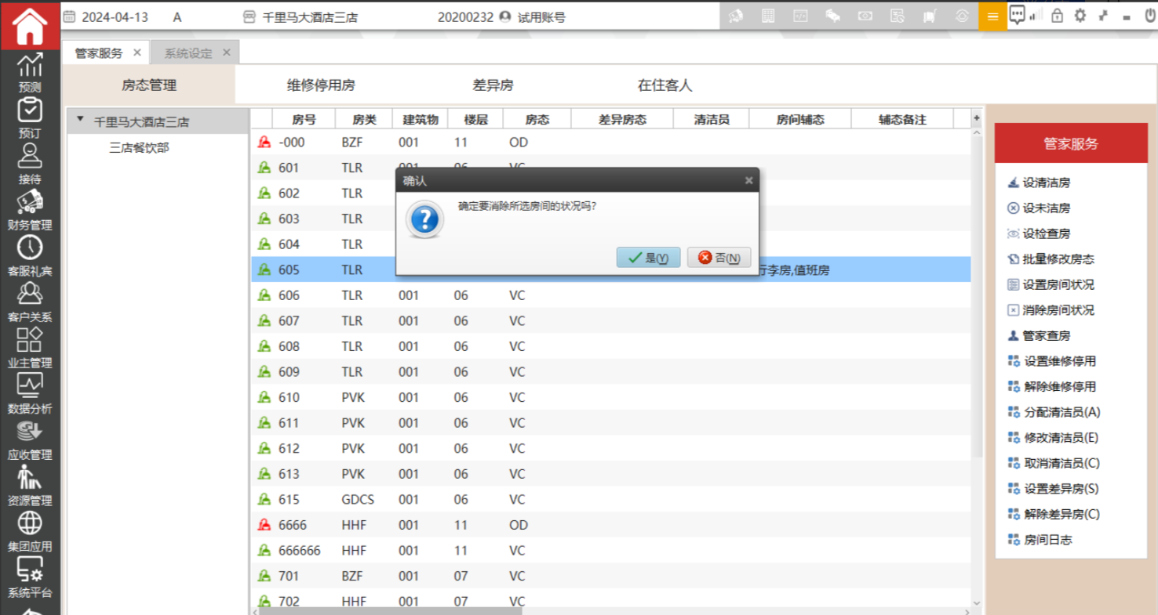Open settings gear icon in top bar

point(1080,16)
